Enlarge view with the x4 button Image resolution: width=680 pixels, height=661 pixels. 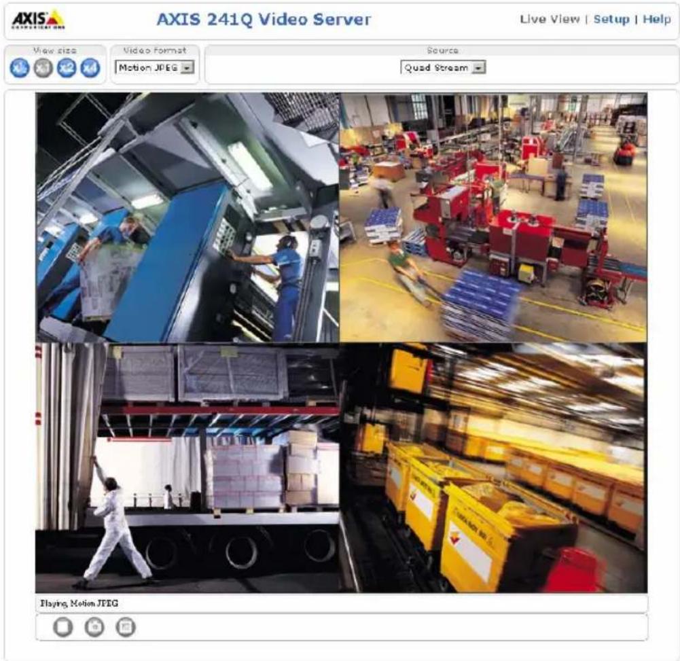point(90,68)
